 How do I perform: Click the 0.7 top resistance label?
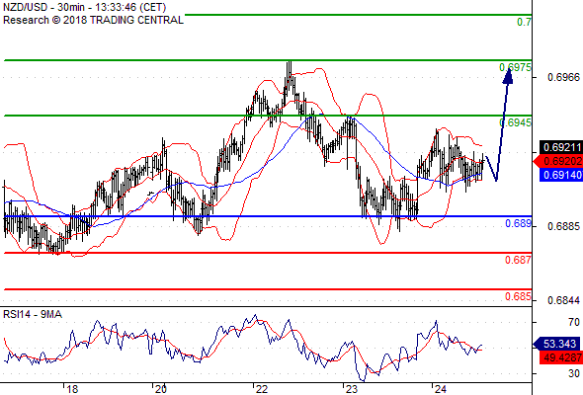(524, 22)
